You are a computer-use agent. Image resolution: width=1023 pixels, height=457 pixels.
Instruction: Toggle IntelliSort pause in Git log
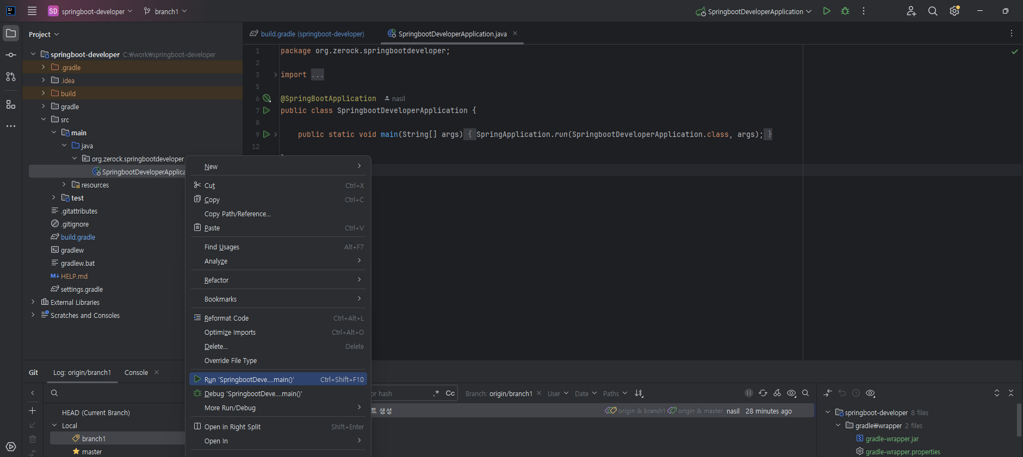[x=749, y=393]
